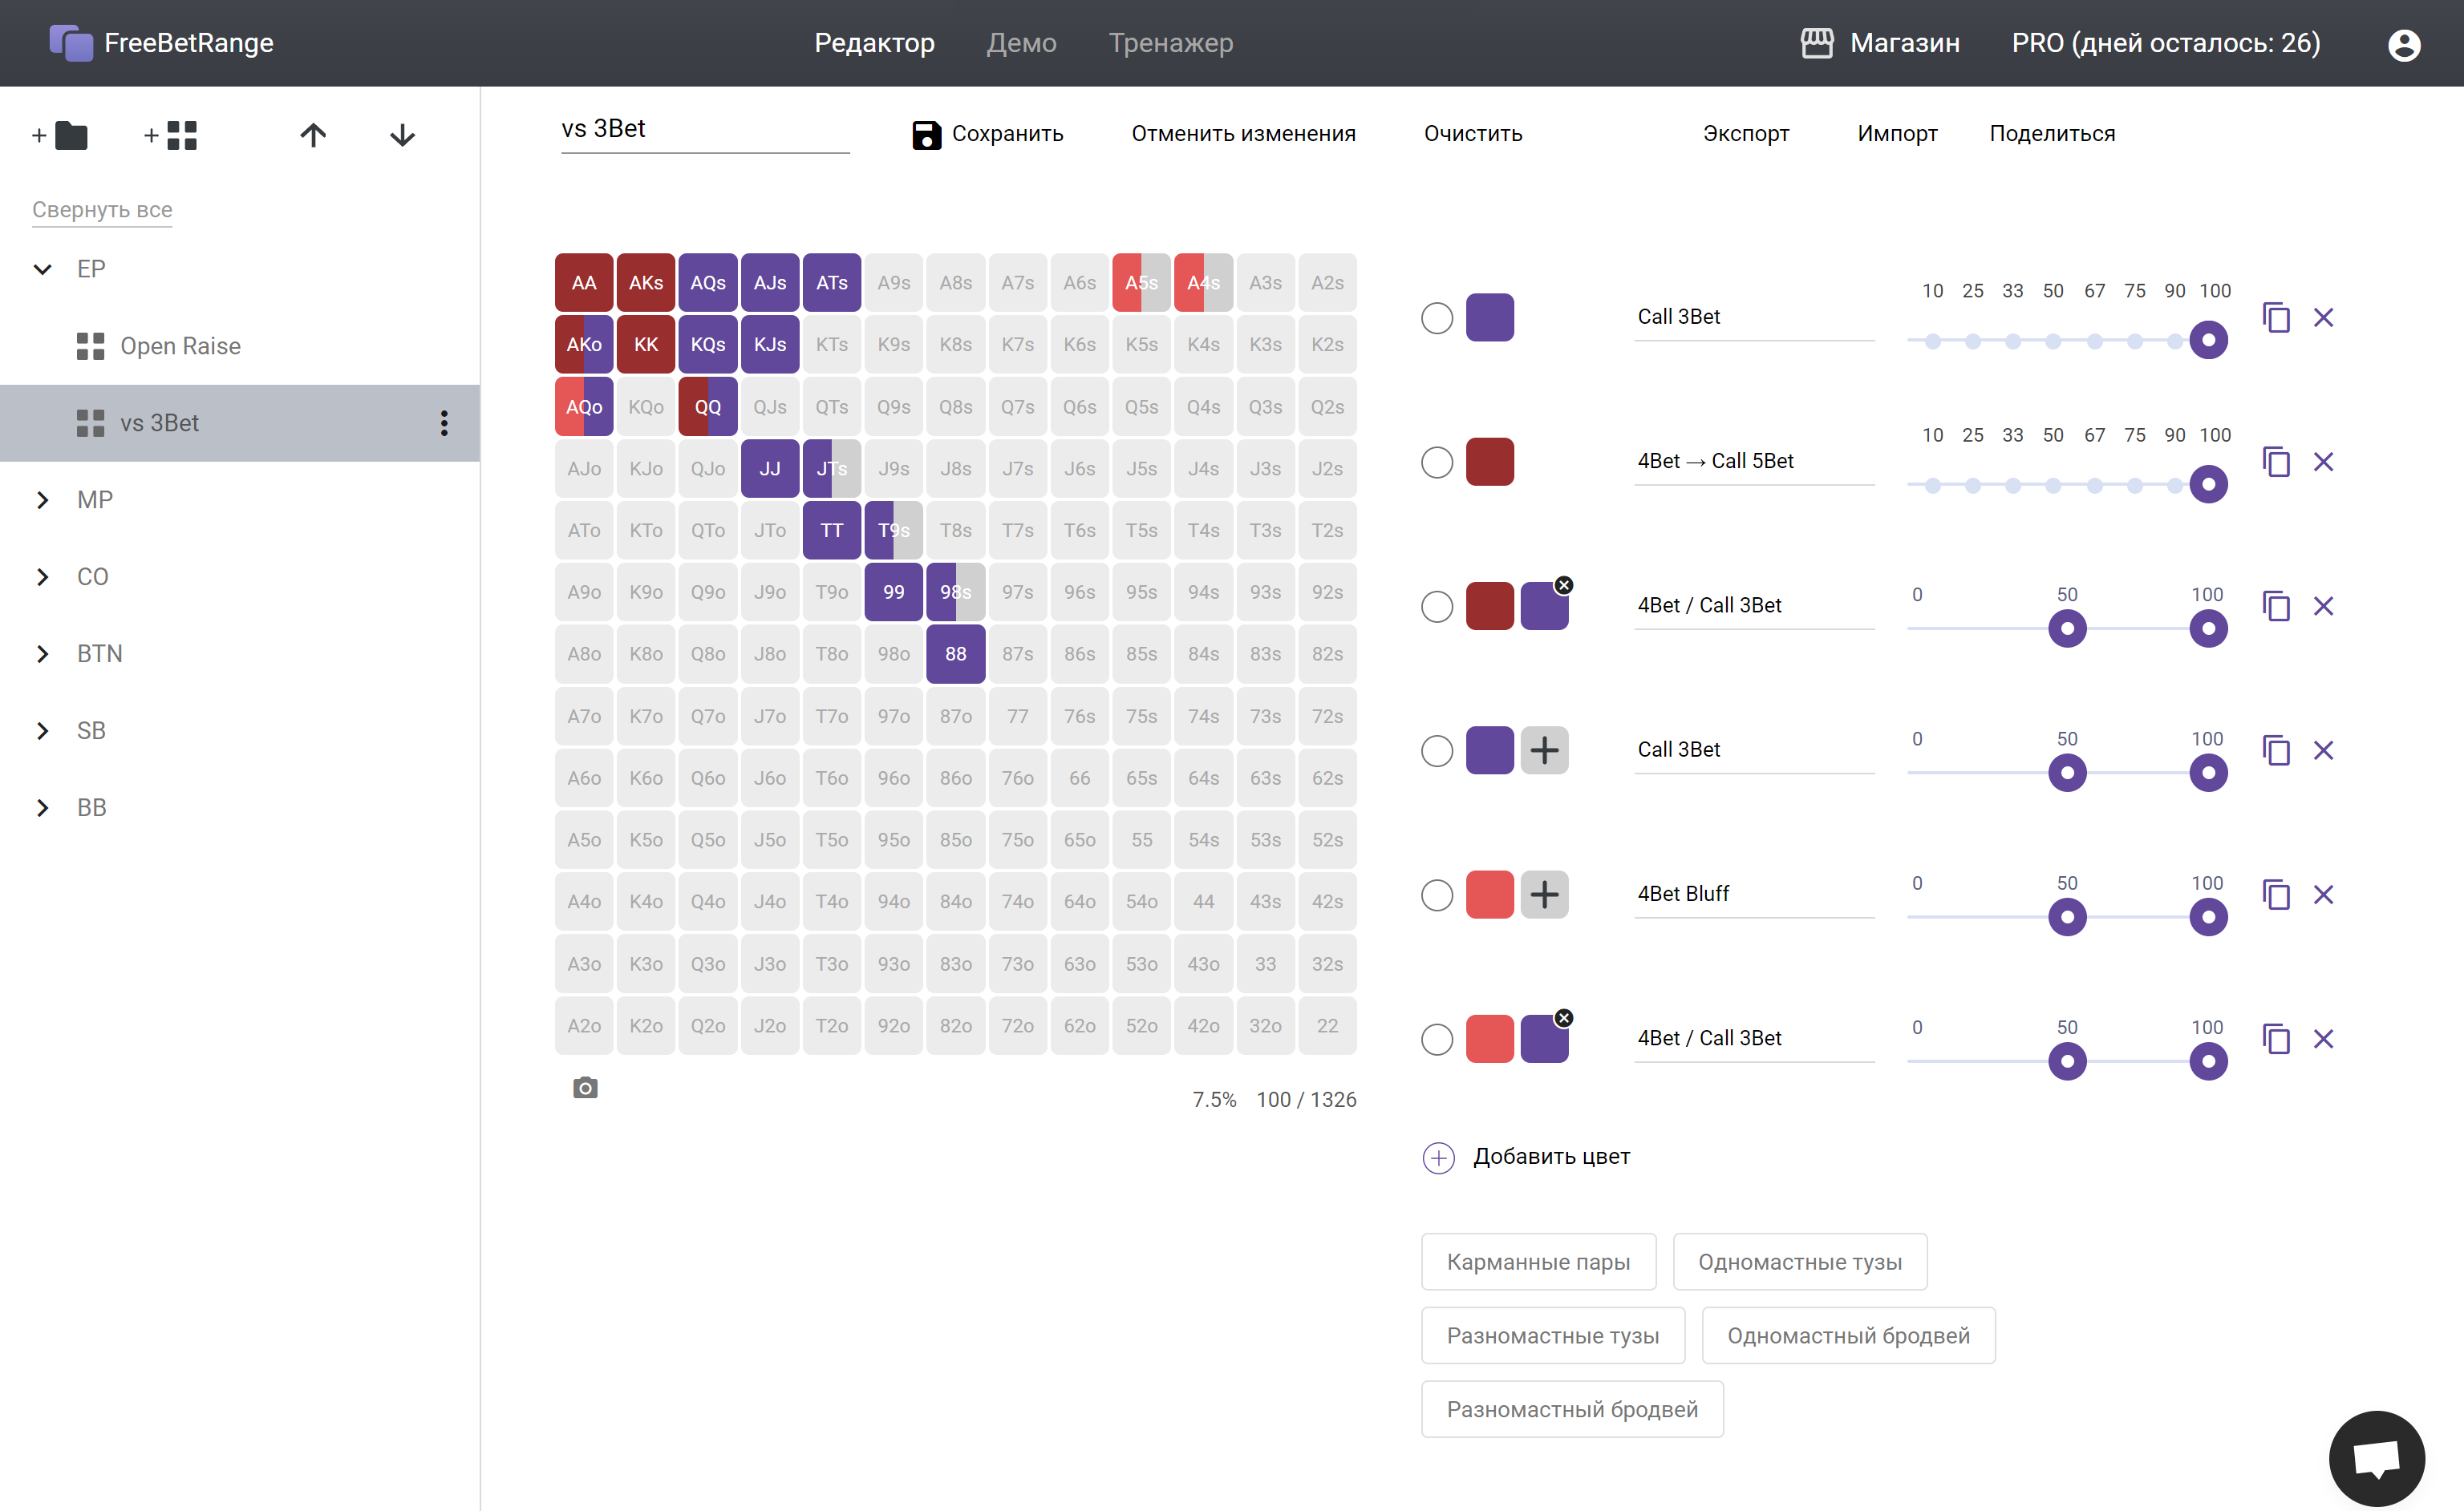
Task: Click the copy action icon for Call 3Bet
Action: pos(2276,317)
